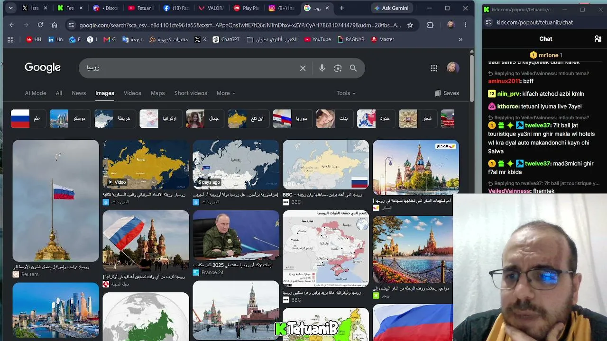Screen dimensions: 607x341
Task: Go back to the previous page
Action: pyautogui.click(x=12, y=25)
